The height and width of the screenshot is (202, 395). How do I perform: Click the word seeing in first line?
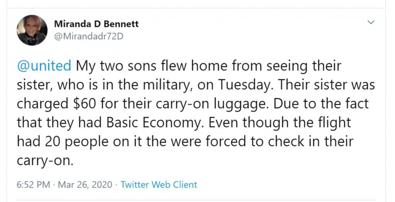click(x=287, y=67)
